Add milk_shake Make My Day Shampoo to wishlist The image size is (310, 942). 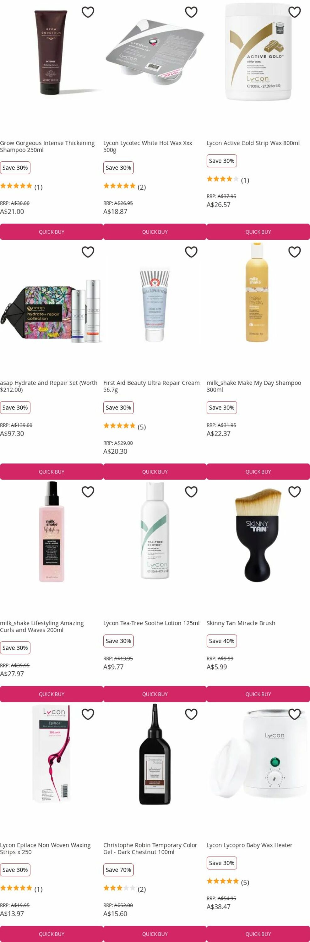pos(295,252)
